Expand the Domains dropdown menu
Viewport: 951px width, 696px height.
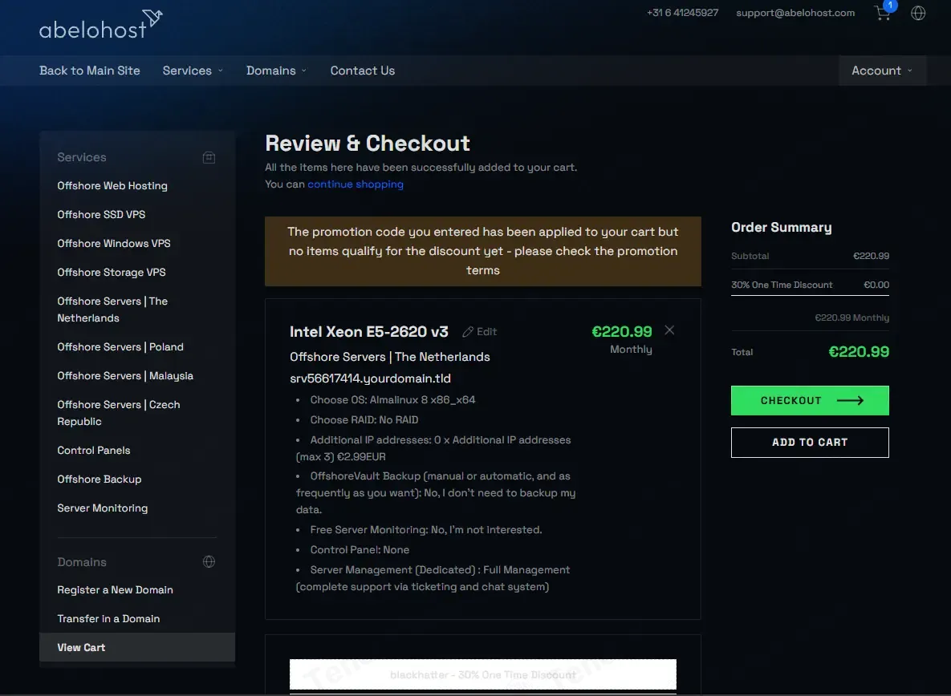point(277,71)
